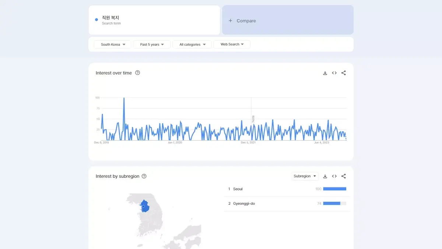Image resolution: width=442 pixels, height=249 pixels.
Task: Click the Jun 4, 2023 axis label
Action: click(x=322, y=142)
